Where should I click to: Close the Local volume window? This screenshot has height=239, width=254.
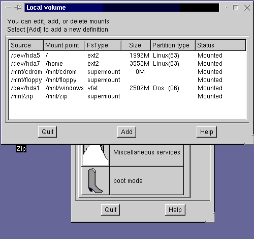(x=247, y=8)
